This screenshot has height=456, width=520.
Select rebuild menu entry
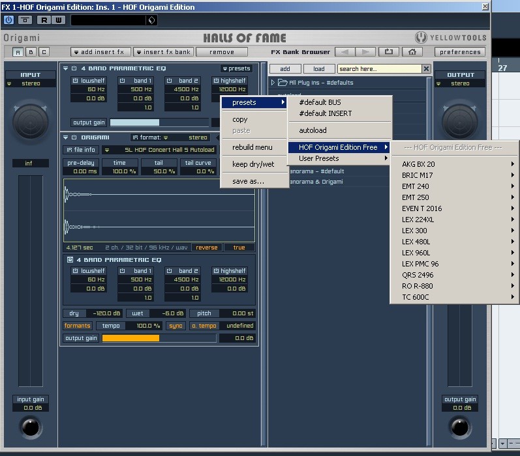[x=254, y=147]
